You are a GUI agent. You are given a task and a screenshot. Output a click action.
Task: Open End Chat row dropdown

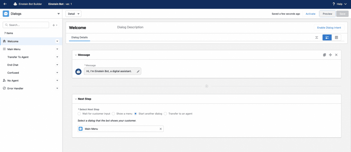[57, 65]
